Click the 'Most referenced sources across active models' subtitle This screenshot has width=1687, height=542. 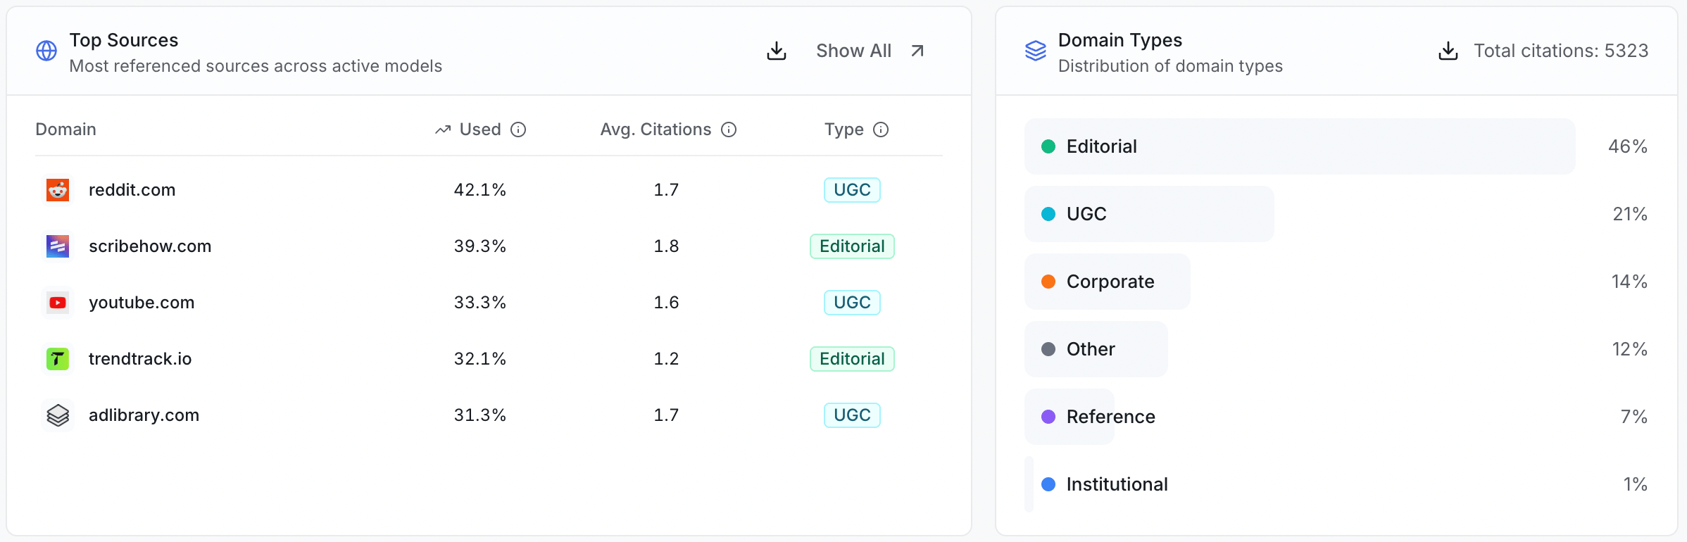256,66
